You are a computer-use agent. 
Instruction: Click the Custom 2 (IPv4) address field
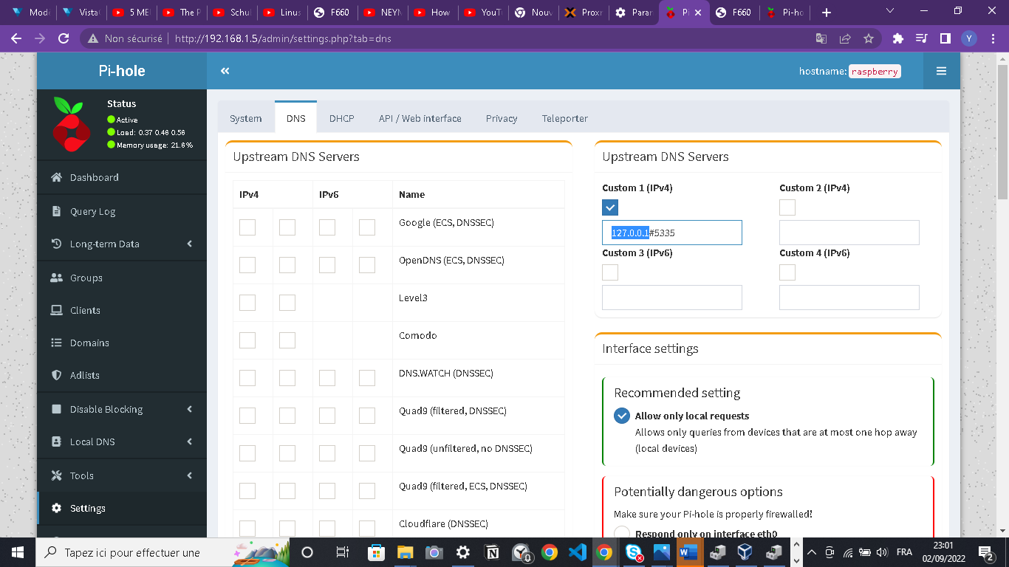pos(849,233)
